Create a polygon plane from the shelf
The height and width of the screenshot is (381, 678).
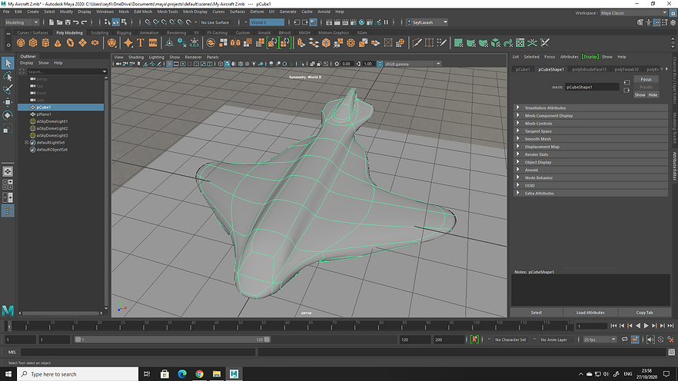point(82,43)
